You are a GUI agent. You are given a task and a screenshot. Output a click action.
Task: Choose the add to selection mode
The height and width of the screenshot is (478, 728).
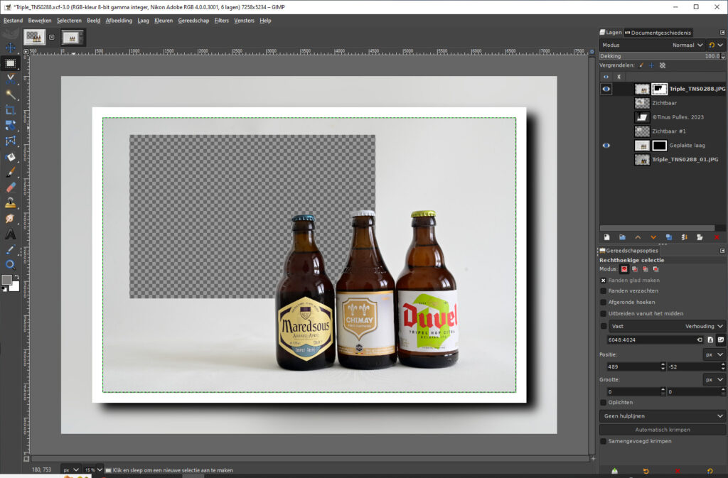[635, 269]
